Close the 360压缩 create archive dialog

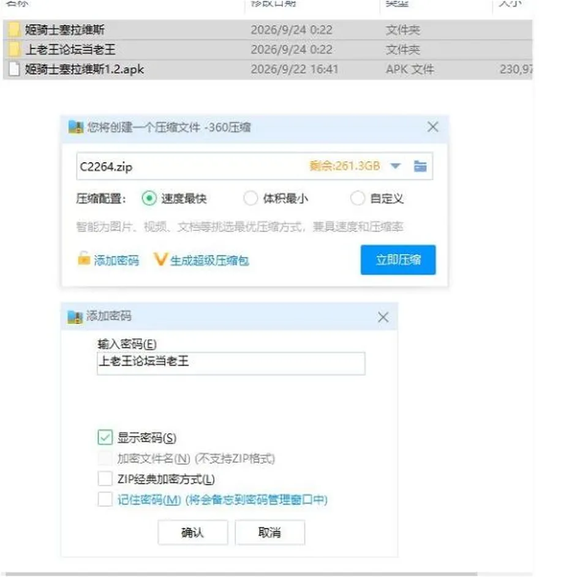click(433, 127)
